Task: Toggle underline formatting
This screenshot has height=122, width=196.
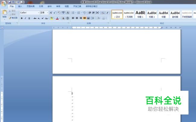Action: pyautogui.click(x=29, y=18)
